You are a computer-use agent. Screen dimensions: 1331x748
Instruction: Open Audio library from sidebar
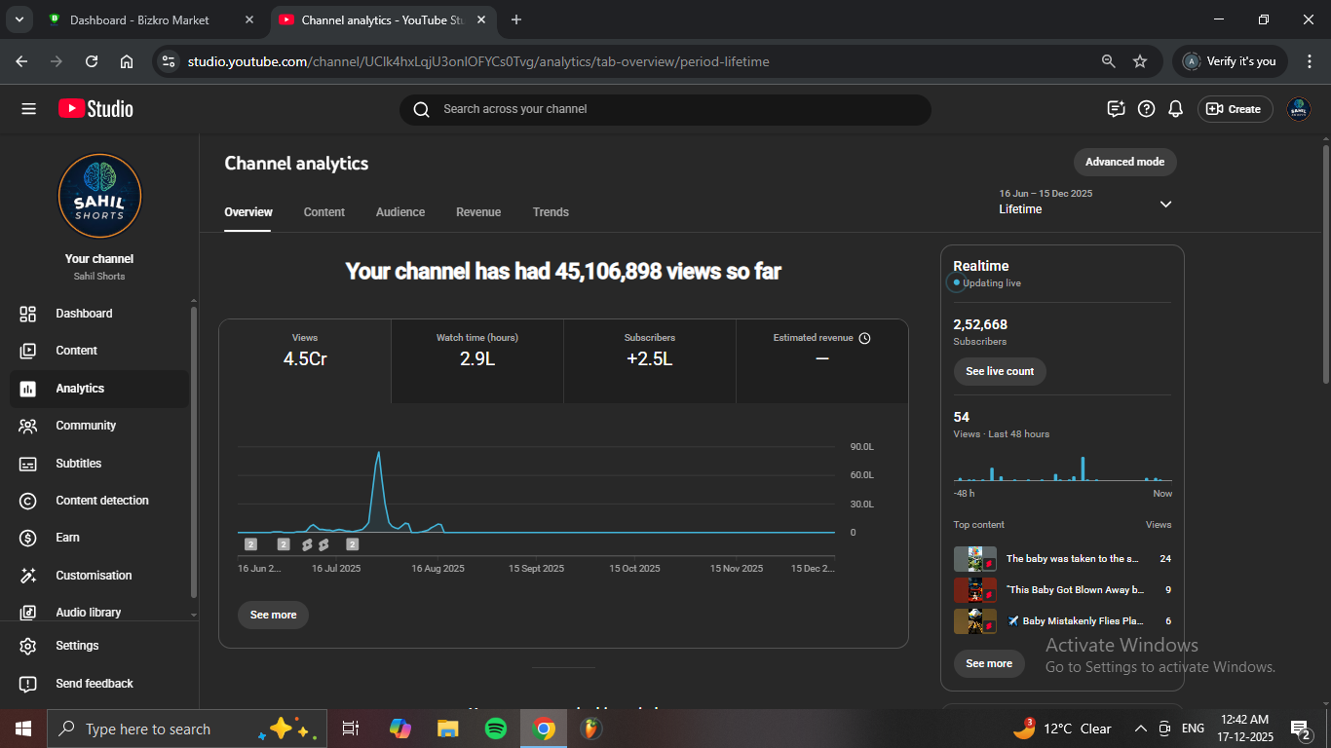pyautogui.click(x=88, y=613)
